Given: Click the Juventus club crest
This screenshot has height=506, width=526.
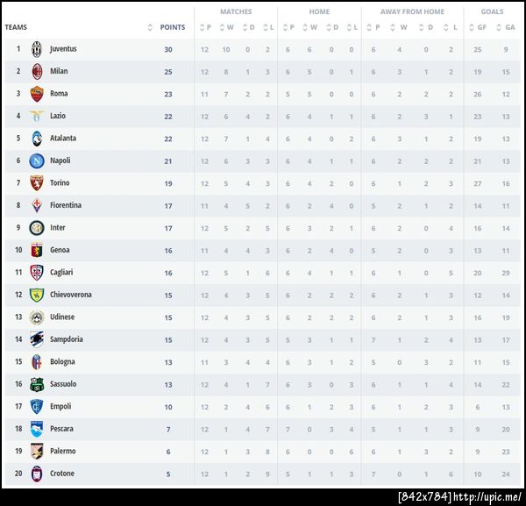Looking at the screenshot, I should click(x=37, y=49).
